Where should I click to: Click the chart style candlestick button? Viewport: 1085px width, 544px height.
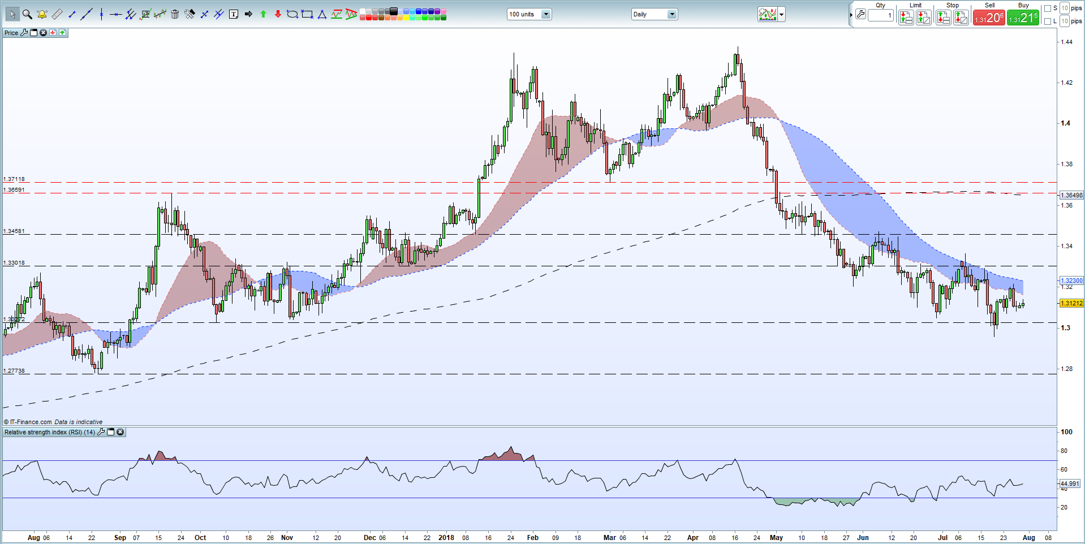click(768, 15)
